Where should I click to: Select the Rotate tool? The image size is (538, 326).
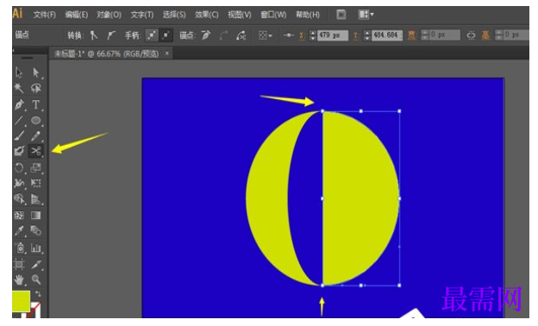pyautogui.click(x=19, y=167)
